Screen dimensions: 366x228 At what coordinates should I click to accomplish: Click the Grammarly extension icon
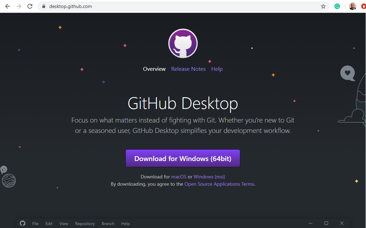(337, 6)
